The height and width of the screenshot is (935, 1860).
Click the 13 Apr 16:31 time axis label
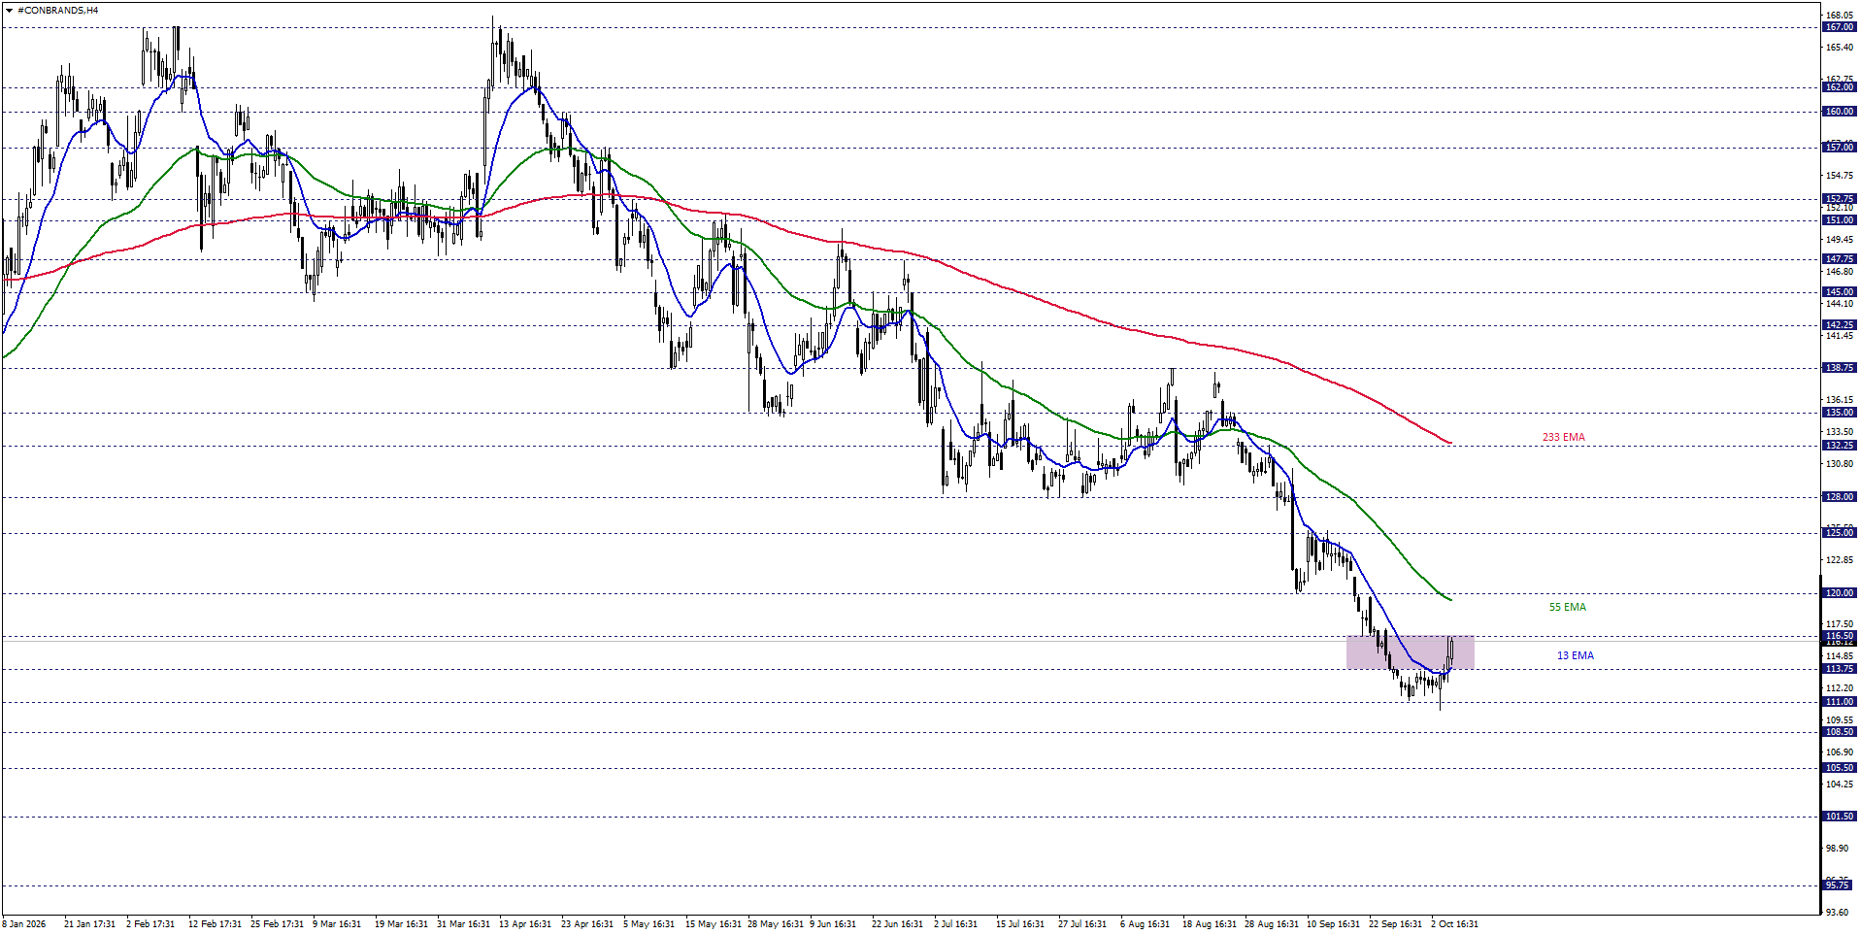pyautogui.click(x=525, y=924)
